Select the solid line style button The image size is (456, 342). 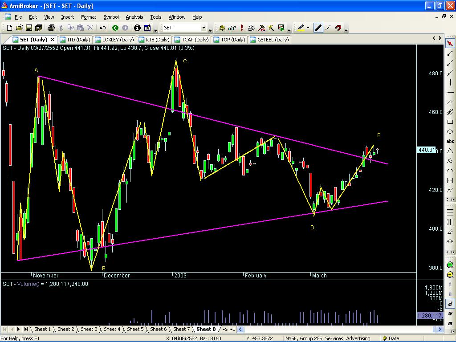(x=318, y=28)
